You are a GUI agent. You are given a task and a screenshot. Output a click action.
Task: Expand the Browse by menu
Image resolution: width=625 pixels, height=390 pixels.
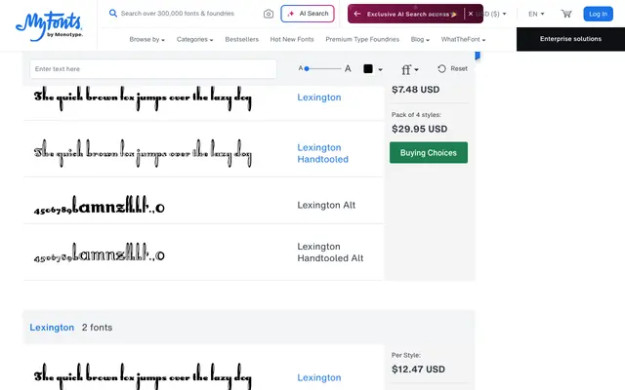click(x=146, y=39)
